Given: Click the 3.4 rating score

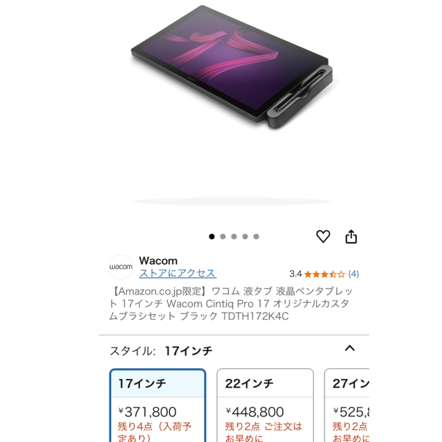Looking at the screenshot, I should click(x=295, y=274).
